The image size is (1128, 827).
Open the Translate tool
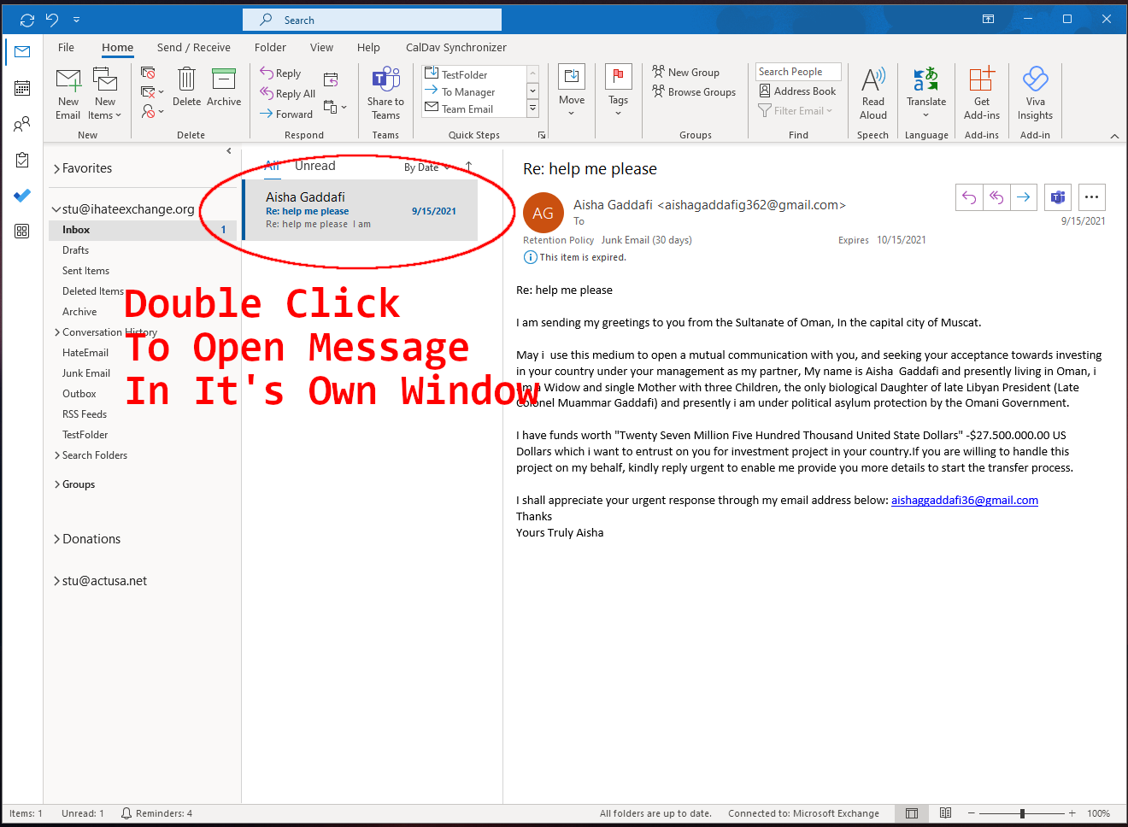click(x=925, y=92)
